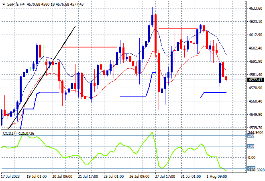Viewport: 265px width, 181px height.
Task: Click the 4633.60 price axis label
Action: click(x=255, y=8)
